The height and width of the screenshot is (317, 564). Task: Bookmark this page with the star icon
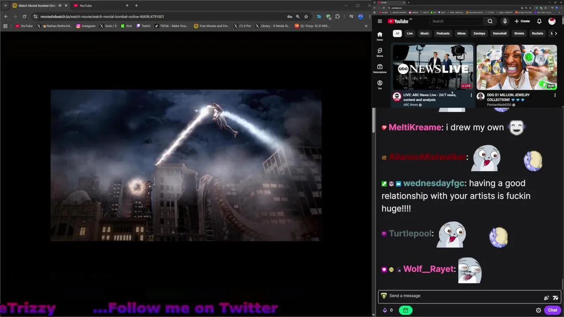(x=306, y=16)
